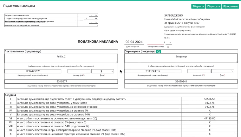Click the value 56536.56 in row I
This screenshot has height=137, width=241.
click(210, 99)
